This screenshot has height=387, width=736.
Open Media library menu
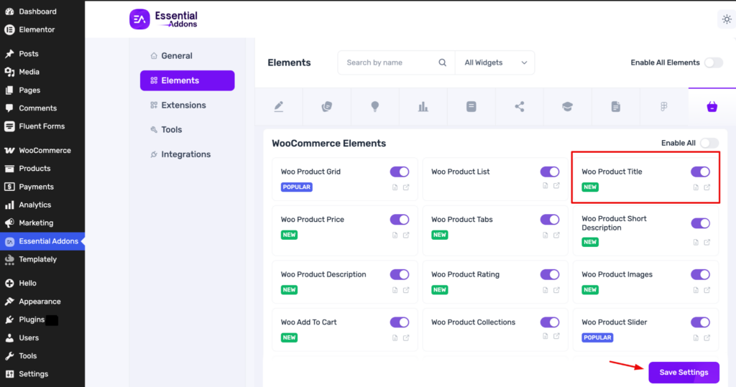point(42,72)
